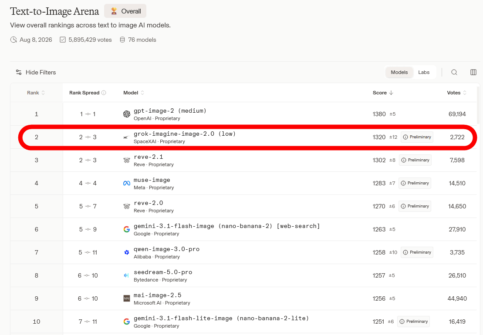This screenshot has height=335, width=483.
Task: Click the Bytedance · Proprietary label
Action: tap(160, 280)
